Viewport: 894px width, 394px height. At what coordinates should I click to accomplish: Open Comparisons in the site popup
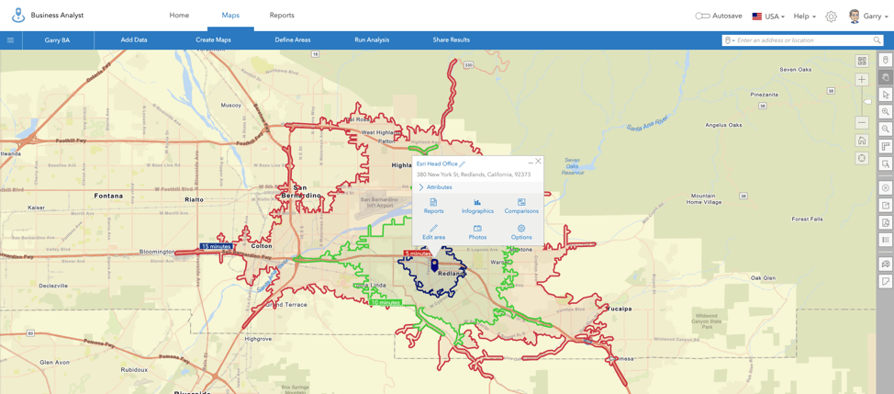pyautogui.click(x=521, y=207)
